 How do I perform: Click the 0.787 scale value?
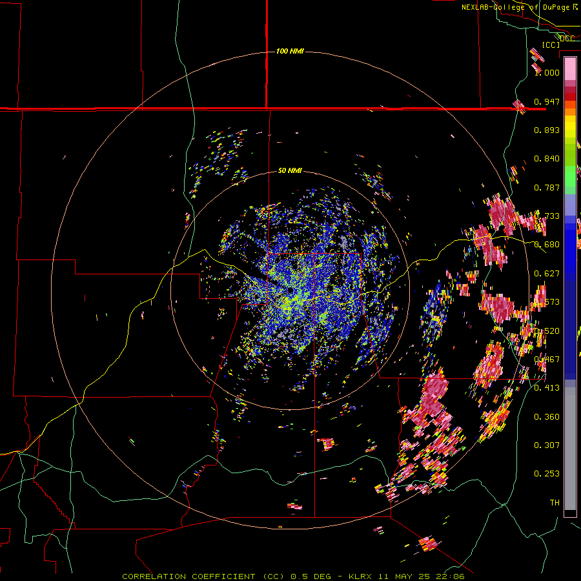tap(547, 187)
